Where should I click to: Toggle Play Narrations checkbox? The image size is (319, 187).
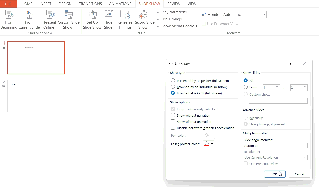tap(158, 12)
